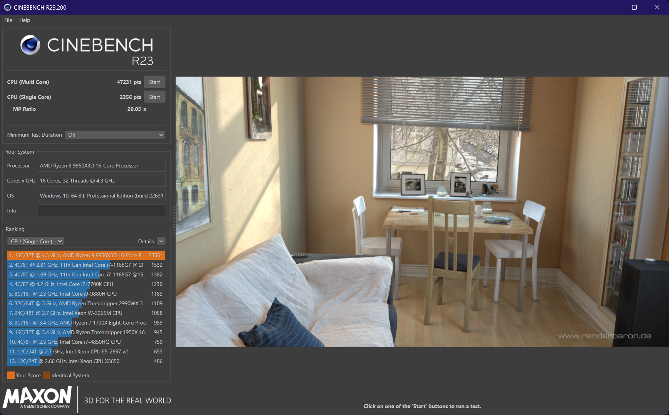Click the MP Ratio value 20.05 x

tap(137, 109)
